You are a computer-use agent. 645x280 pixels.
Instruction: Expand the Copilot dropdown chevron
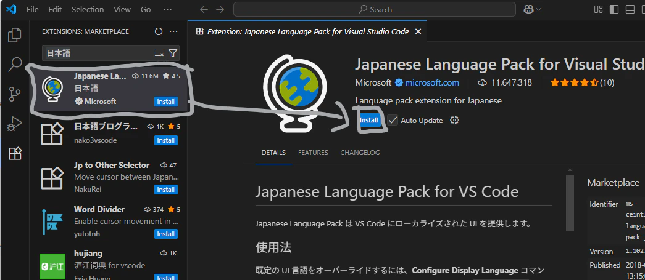pyautogui.click(x=538, y=9)
